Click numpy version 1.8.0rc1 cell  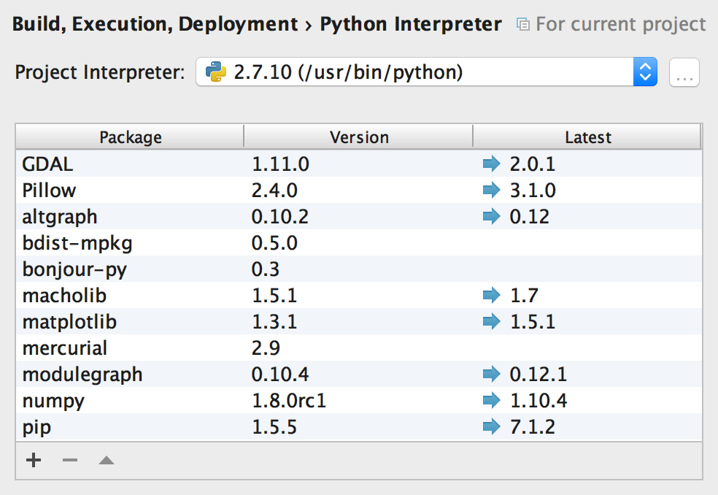click(x=289, y=400)
